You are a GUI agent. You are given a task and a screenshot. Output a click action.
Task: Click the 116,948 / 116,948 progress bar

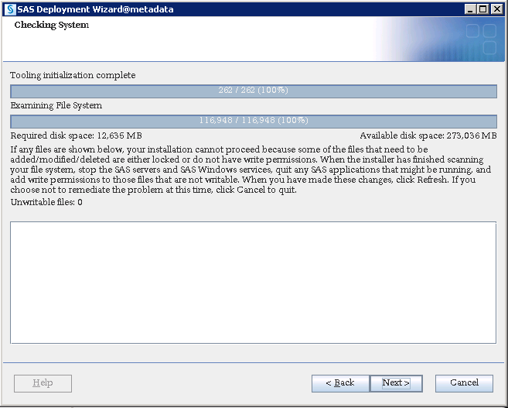click(254, 122)
